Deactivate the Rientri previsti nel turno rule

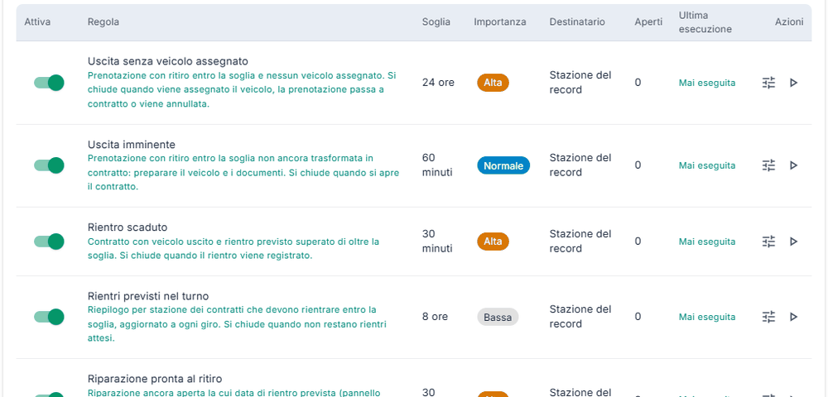pos(49,317)
